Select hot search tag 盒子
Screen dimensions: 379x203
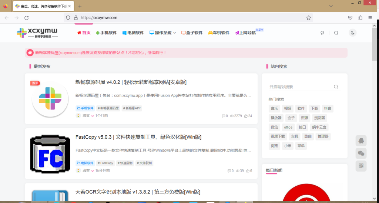click(x=291, y=118)
